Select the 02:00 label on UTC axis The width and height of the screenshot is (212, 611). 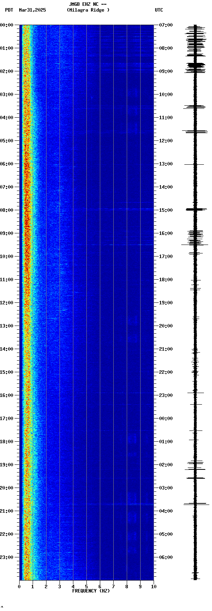point(166,465)
